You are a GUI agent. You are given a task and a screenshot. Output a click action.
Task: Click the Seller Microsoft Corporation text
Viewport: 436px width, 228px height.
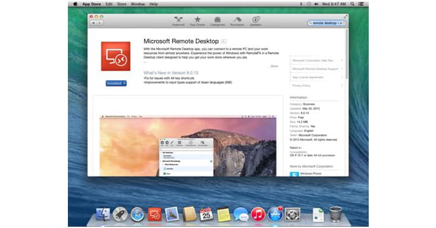click(308, 135)
